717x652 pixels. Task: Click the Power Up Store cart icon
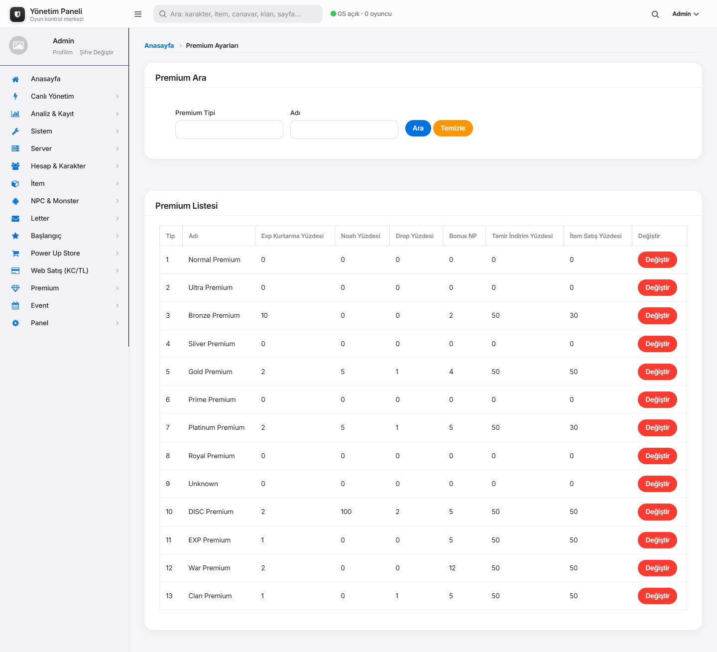(x=15, y=254)
